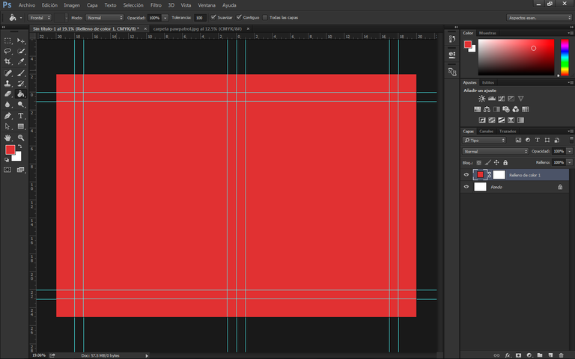Select the Lasso tool
575x359 pixels.
click(x=7, y=52)
